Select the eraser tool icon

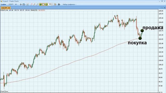31,4
